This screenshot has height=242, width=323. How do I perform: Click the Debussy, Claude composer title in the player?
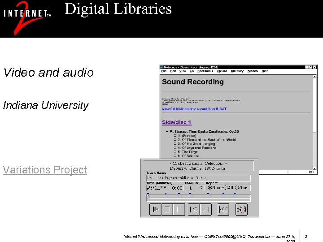click(x=198, y=168)
